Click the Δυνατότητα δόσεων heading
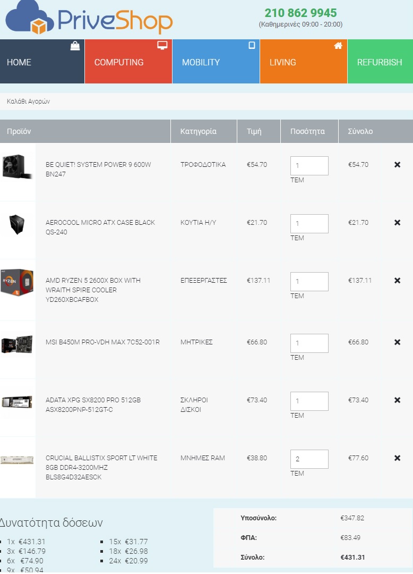 (x=51, y=522)
